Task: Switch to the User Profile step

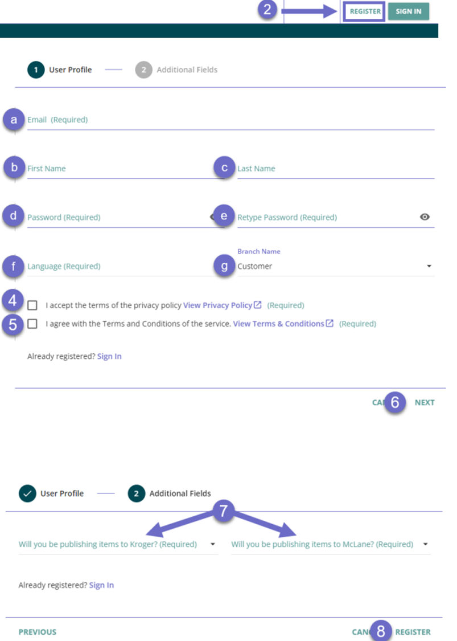Action: tap(70, 70)
